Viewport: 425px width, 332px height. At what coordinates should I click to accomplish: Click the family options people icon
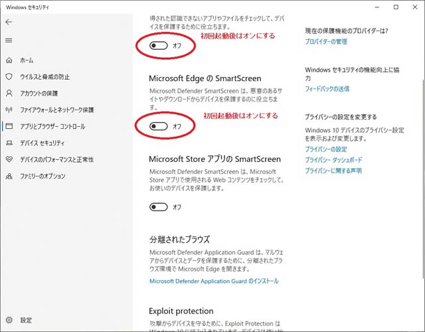[x=9, y=177]
